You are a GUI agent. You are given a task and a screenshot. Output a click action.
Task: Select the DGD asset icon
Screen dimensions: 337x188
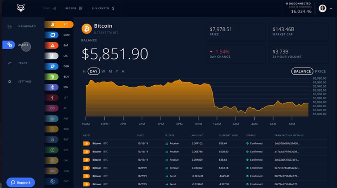[x=52, y=171]
